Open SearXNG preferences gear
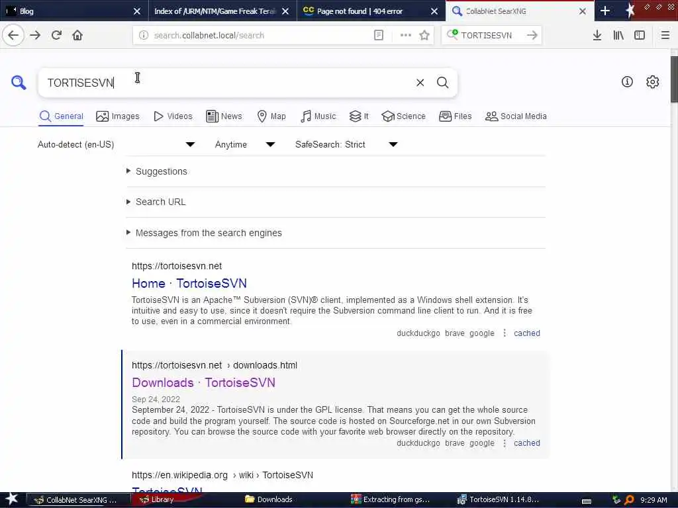 (x=652, y=81)
